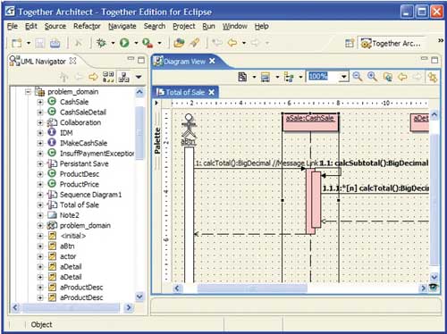Select the Persistant Save tree item

(x=84, y=163)
